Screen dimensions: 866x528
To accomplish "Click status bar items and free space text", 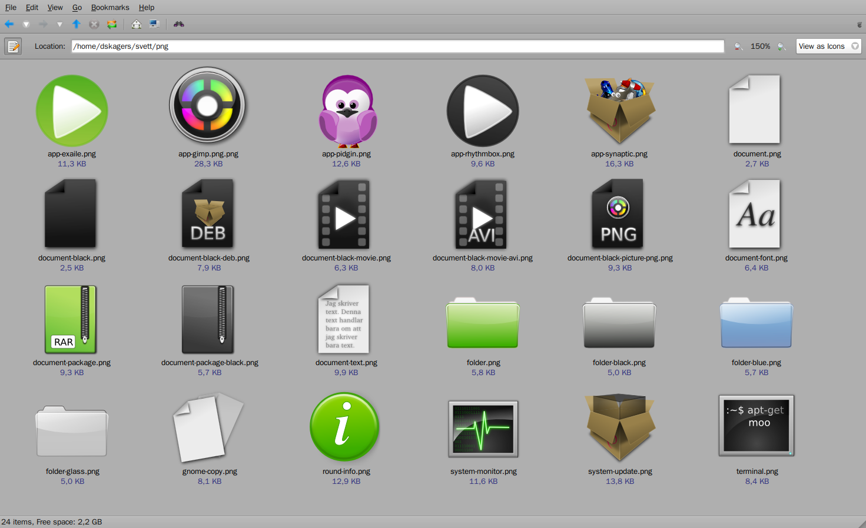I will click(x=52, y=522).
